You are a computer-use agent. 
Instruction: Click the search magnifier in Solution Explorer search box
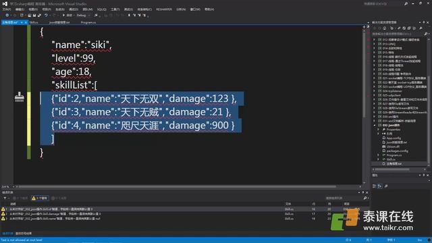426,34
